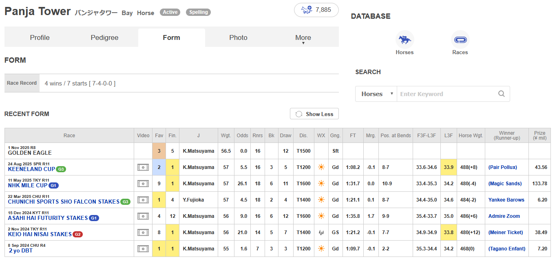Click the G2 badge next to Keio Hai Nisai Stakes

[x=77, y=235]
